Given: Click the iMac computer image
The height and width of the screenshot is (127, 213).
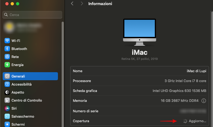Looking at the screenshot, I should click(140, 32).
